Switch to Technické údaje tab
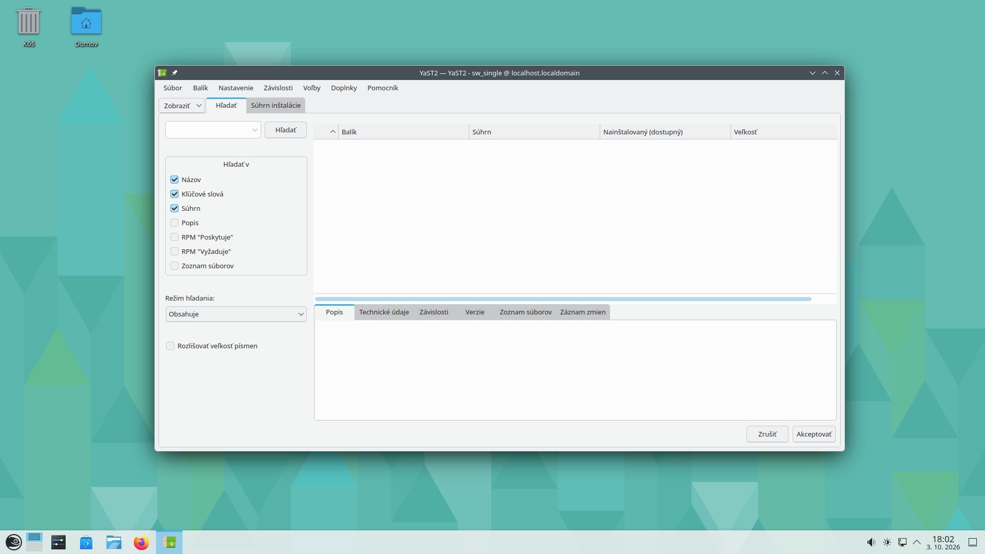985x554 pixels. point(384,312)
